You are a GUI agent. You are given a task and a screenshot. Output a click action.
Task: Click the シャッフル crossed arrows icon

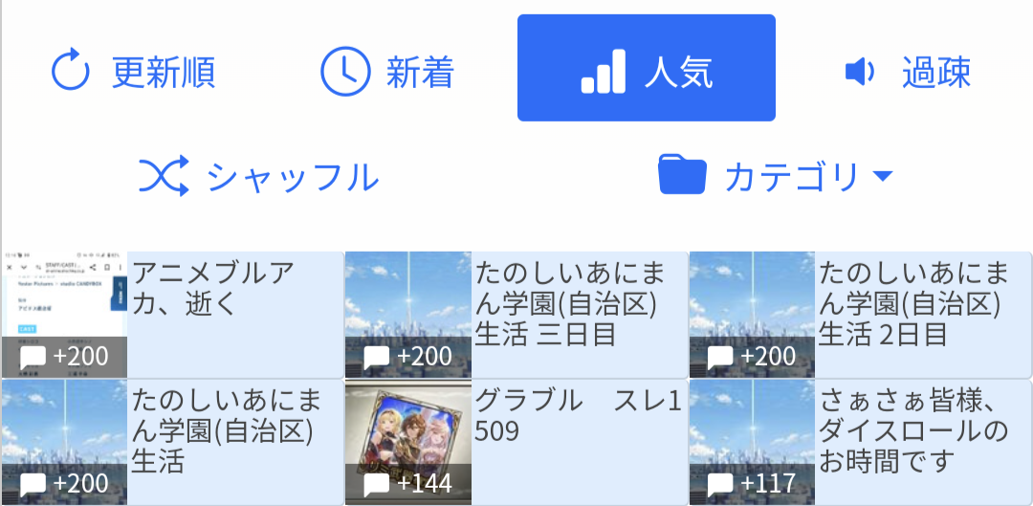[164, 176]
